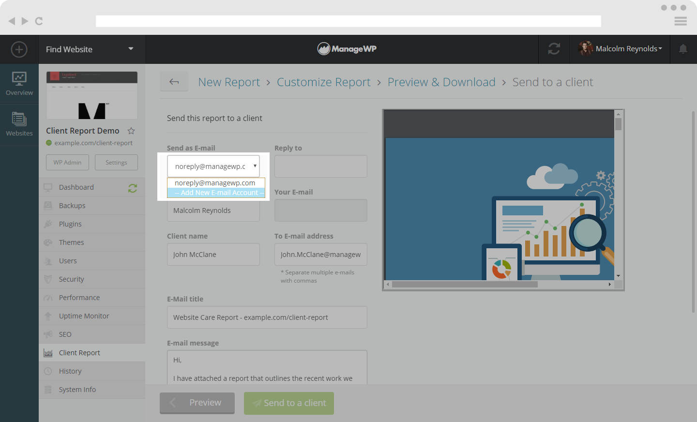Click the Client name field
Screen dimensions: 697x422
pyautogui.click(x=213, y=254)
